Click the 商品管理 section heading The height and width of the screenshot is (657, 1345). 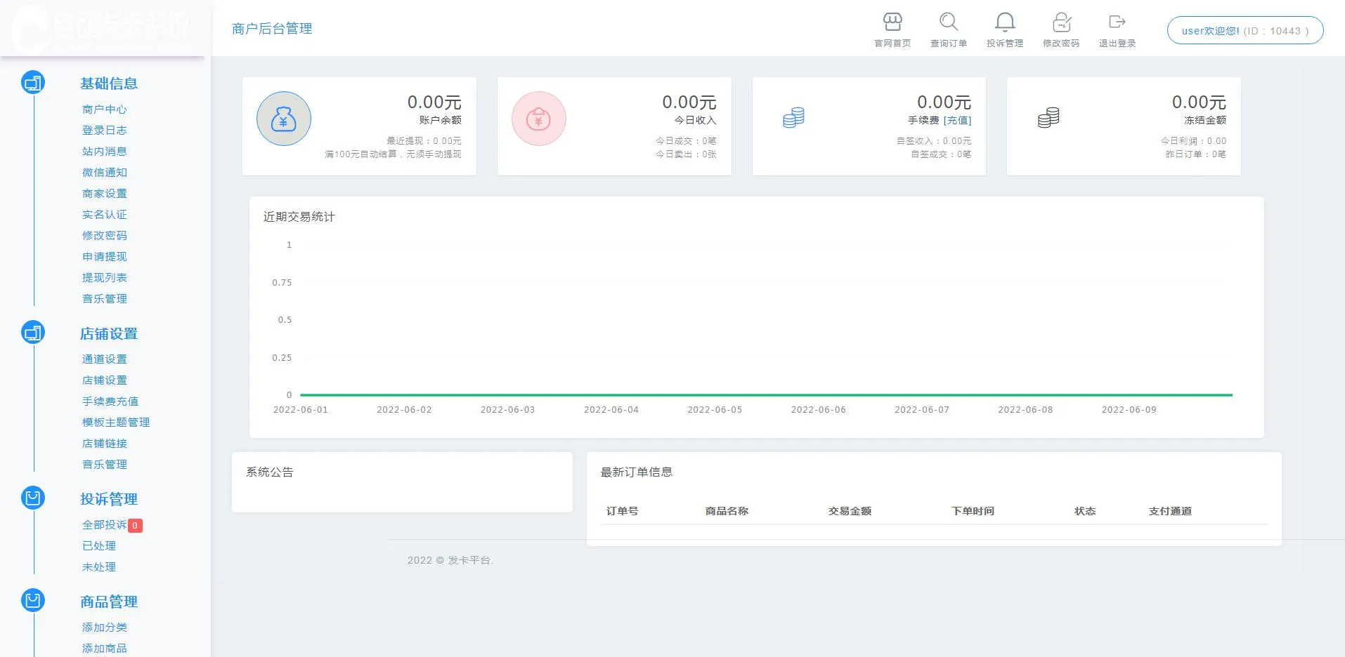tap(109, 602)
